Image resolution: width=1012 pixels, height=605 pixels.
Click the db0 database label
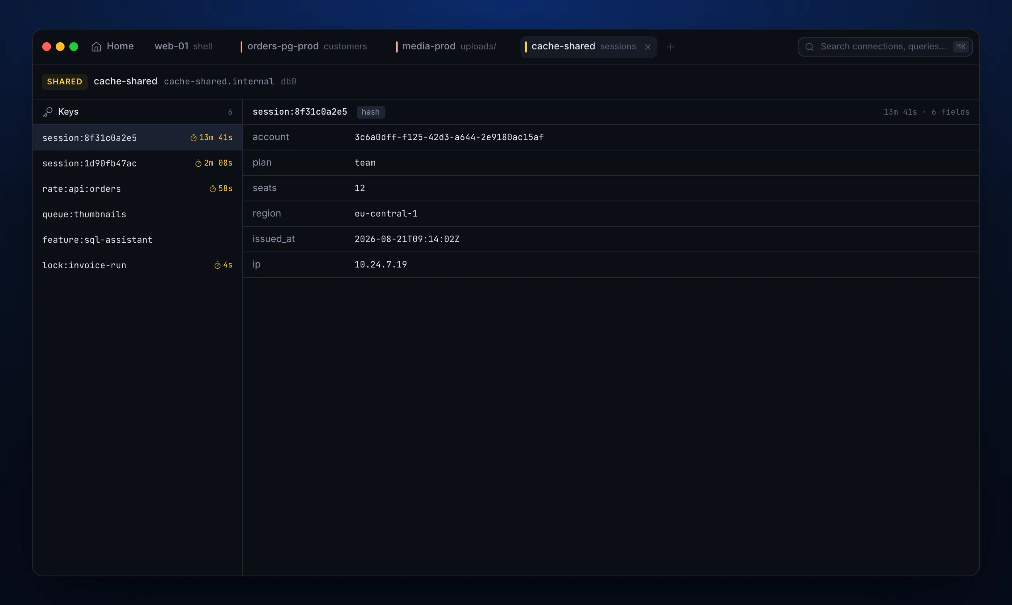pos(288,82)
